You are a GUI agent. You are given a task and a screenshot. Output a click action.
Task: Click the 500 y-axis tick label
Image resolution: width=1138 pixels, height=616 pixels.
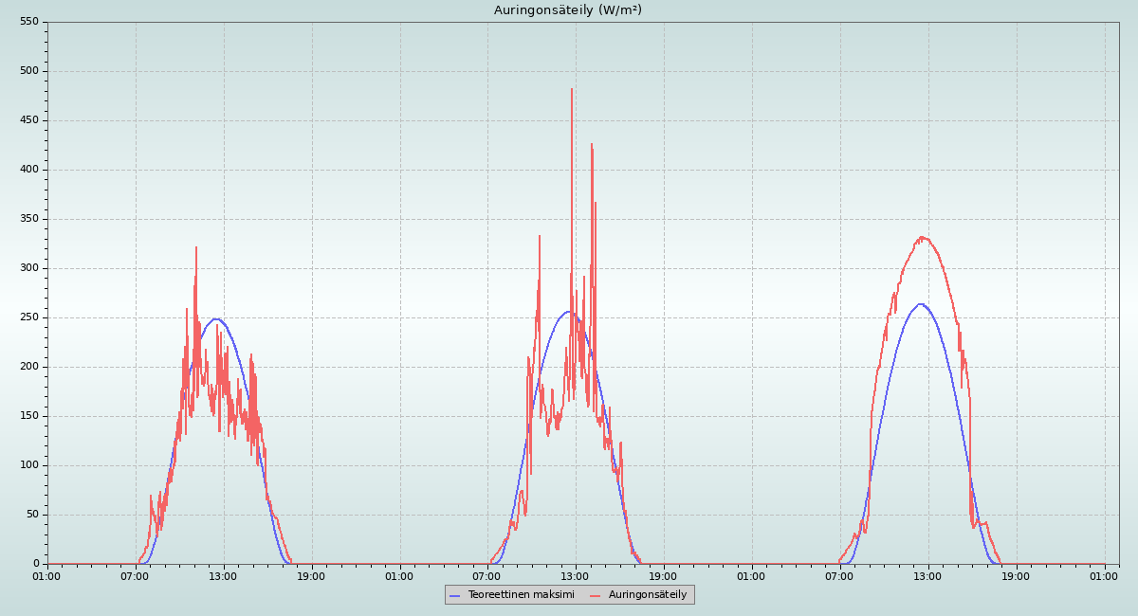(x=28, y=71)
